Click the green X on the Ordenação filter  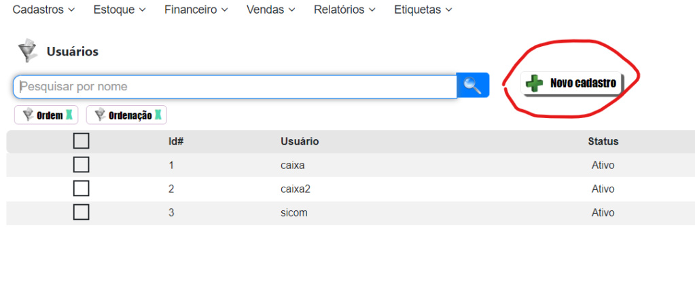pos(158,115)
